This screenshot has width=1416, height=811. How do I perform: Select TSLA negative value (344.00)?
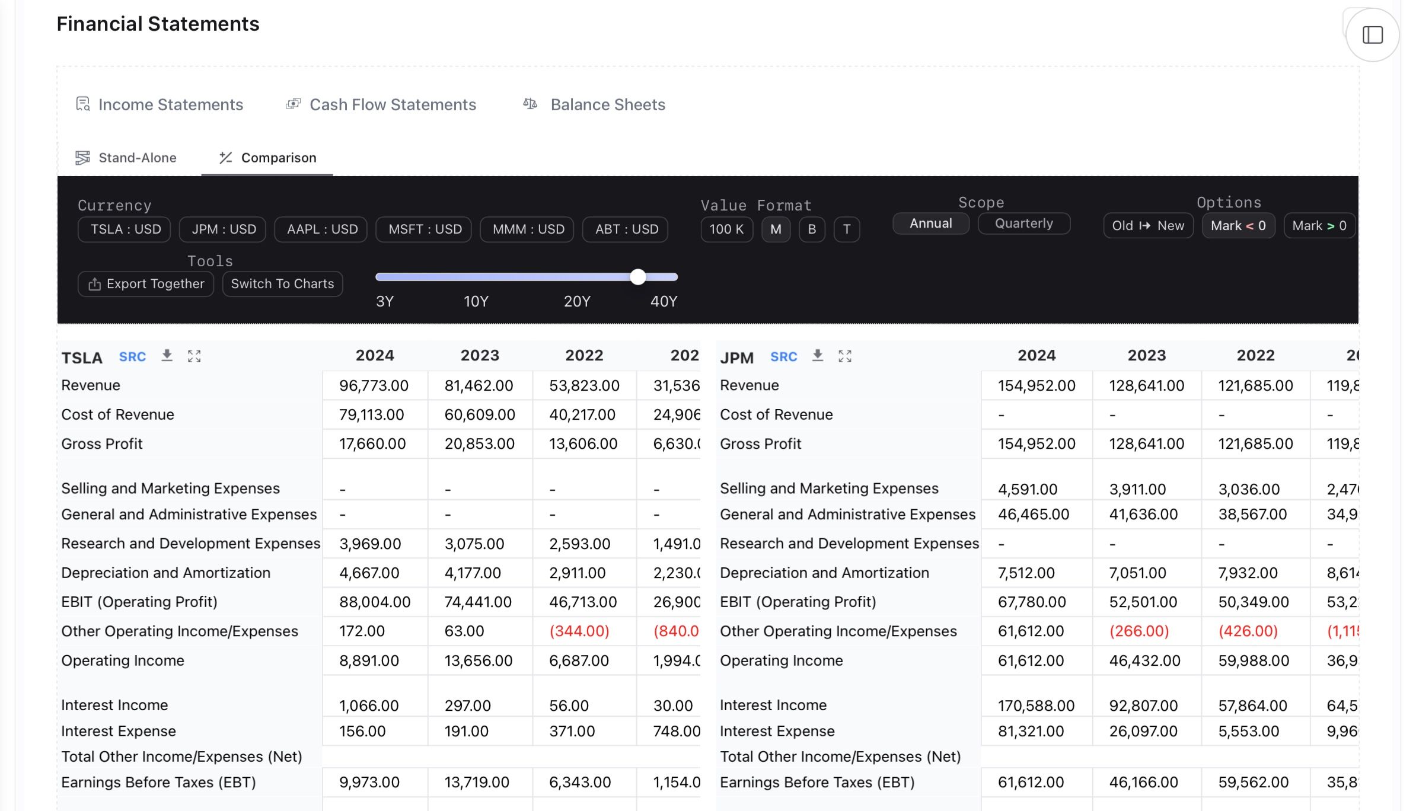(579, 631)
